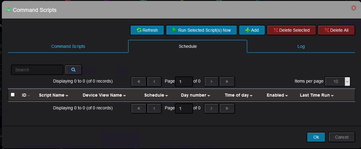The height and width of the screenshot is (149, 361).
Task: Go to first page using top double-left arrow
Action: pos(139,81)
